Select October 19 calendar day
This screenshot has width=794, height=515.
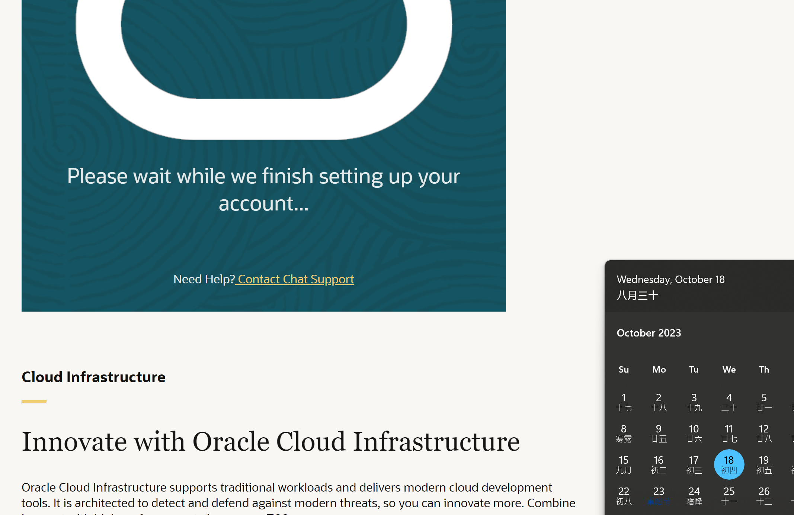tap(763, 464)
